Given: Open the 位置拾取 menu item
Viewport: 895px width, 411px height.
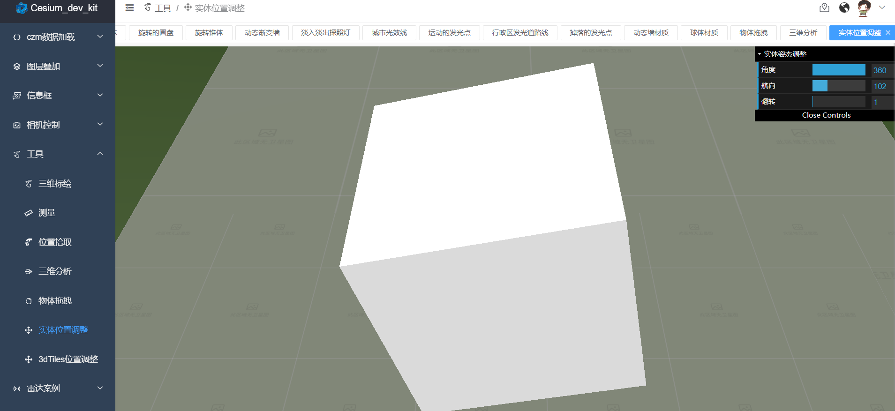Looking at the screenshot, I should point(58,242).
